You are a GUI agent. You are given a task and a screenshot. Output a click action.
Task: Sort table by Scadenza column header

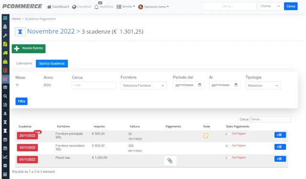point(25,126)
